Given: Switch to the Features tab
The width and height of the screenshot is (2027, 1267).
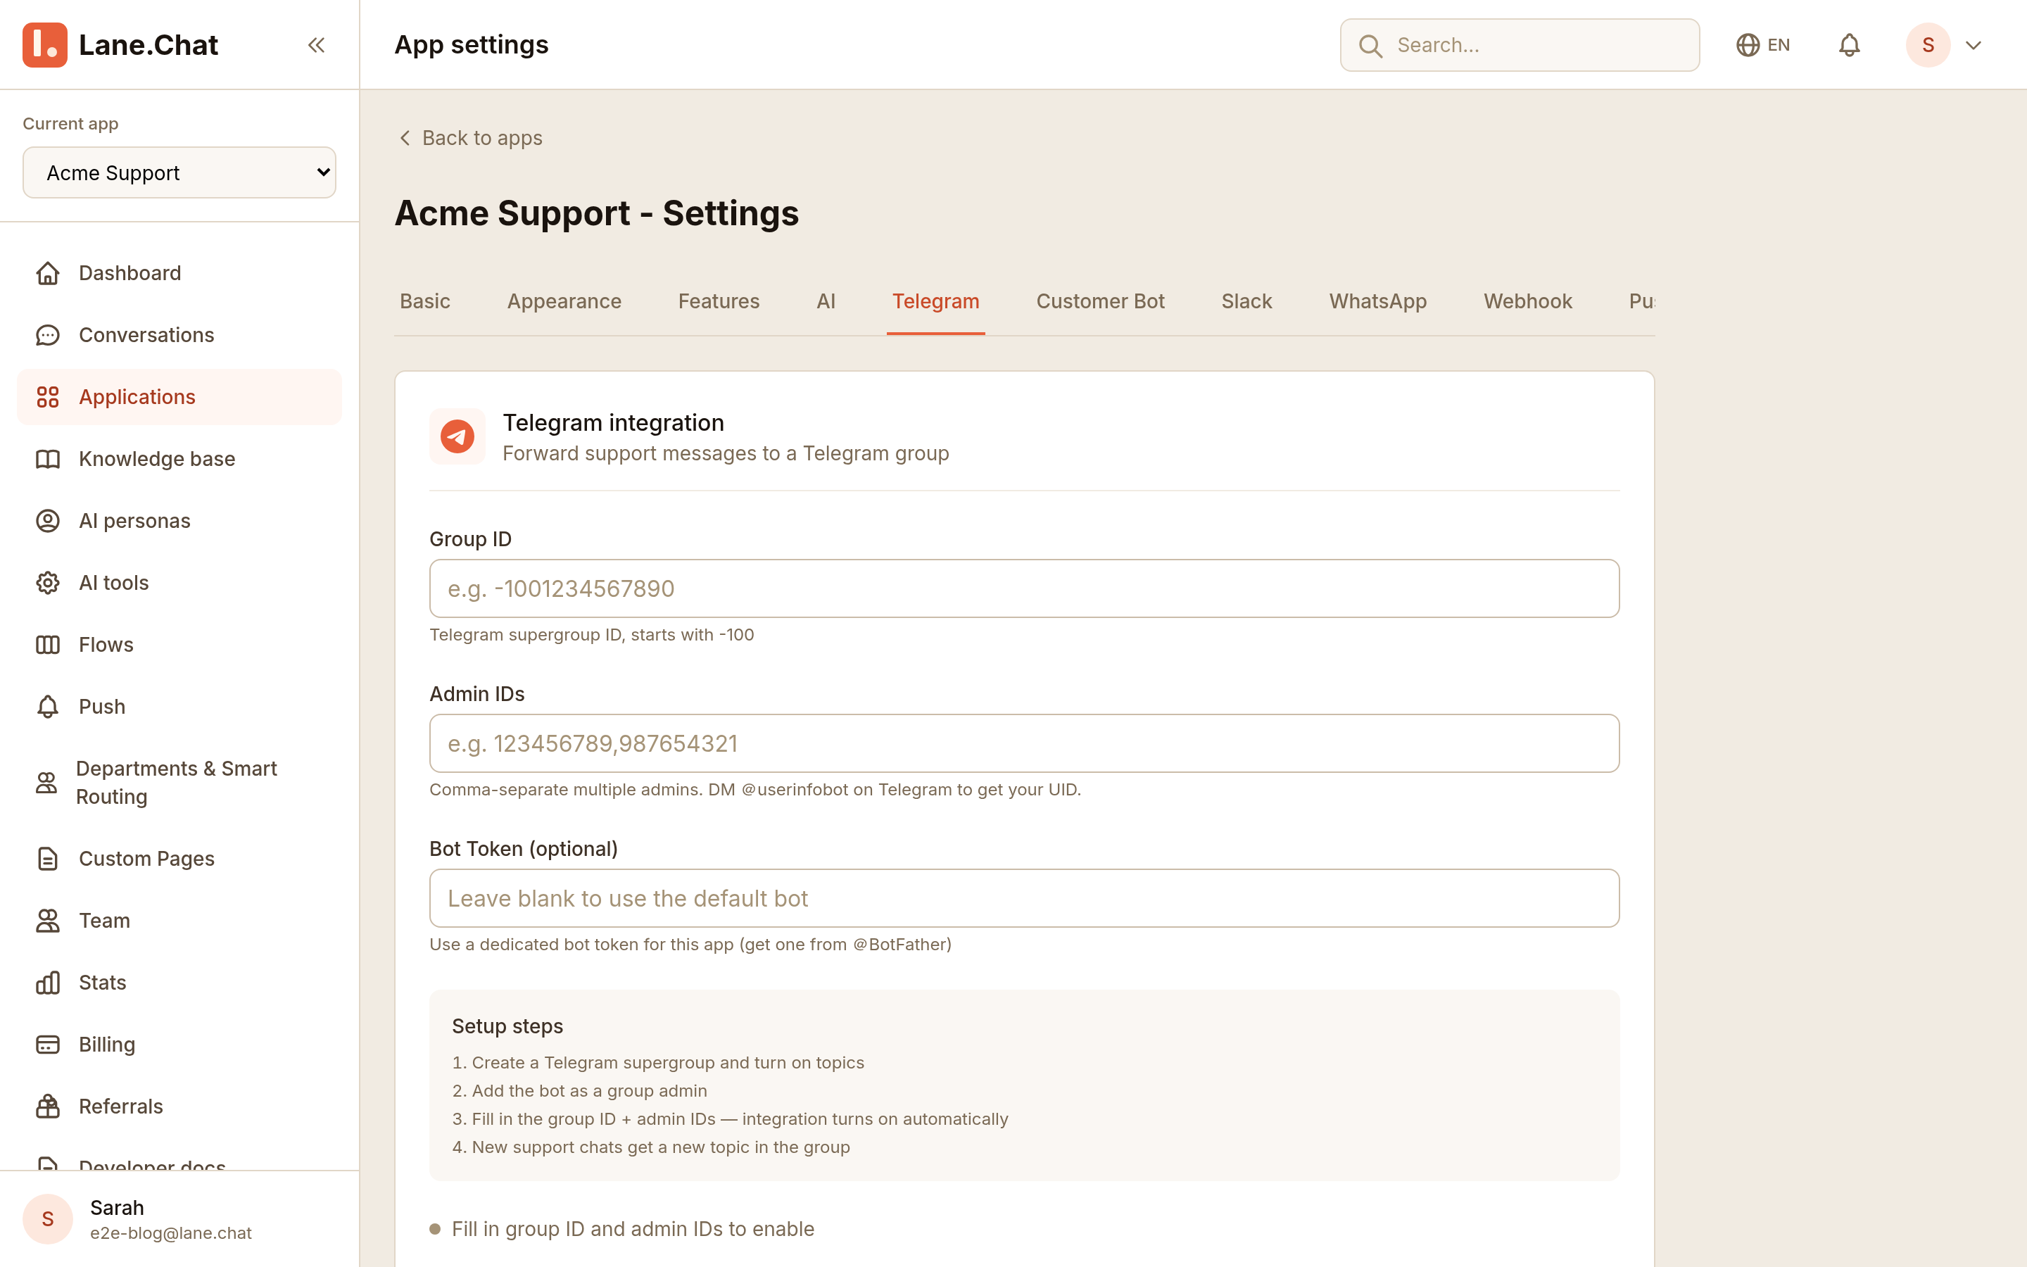Looking at the screenshot, I should [x=719, y=302].
